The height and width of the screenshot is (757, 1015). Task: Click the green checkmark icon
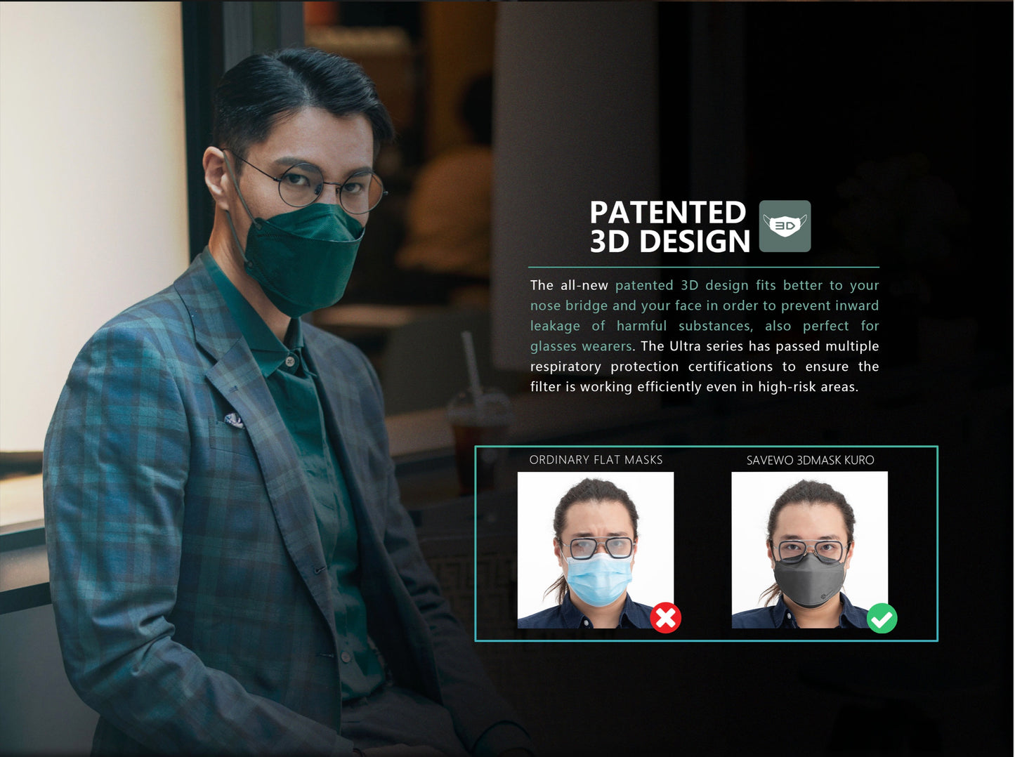click(882, 619)
